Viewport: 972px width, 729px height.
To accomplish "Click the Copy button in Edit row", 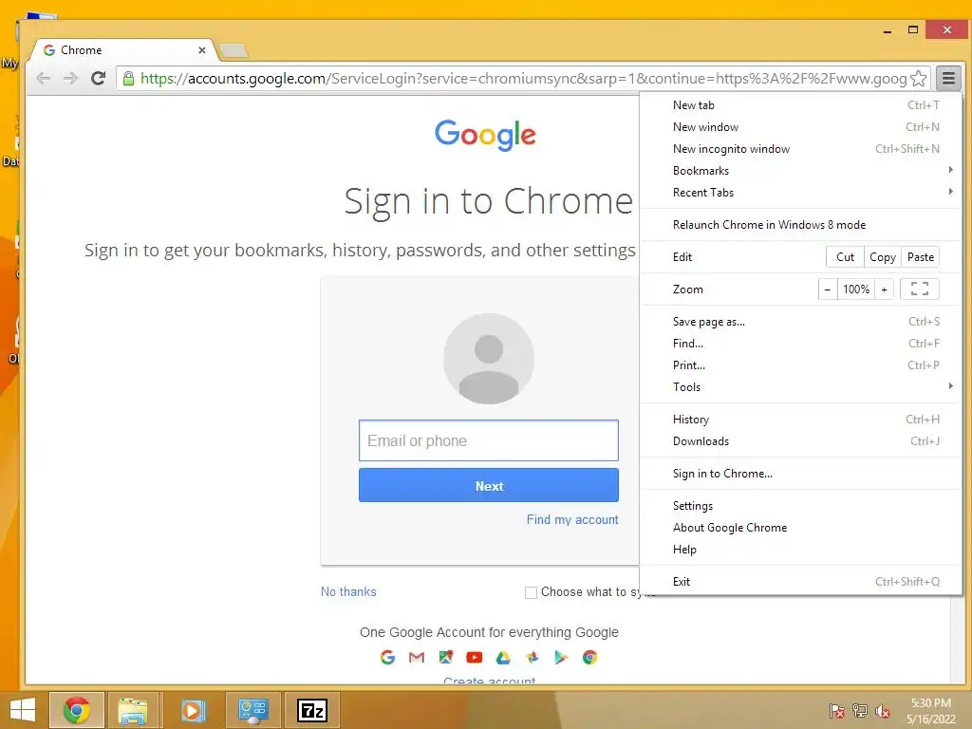I will [882, 257].
